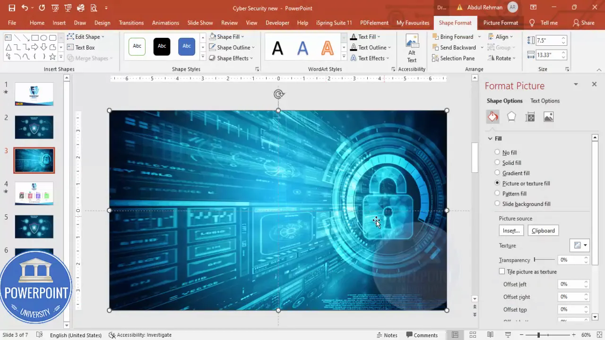Select slide 4 thumbnail
605x340 pixels.
[x=34, y=194]
